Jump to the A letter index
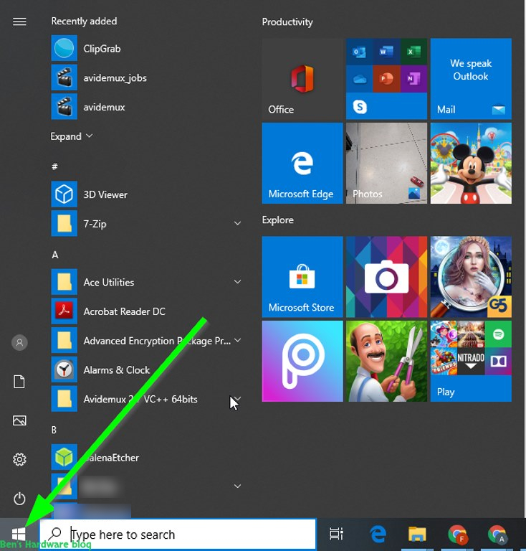 coord(55,255)
